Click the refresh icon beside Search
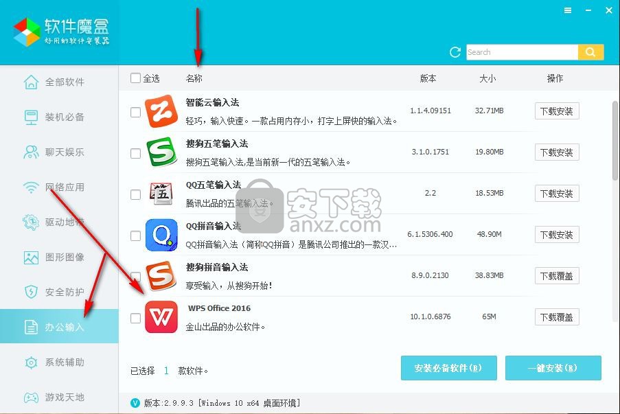Image resolution: width=620 pixels, height=414 pixels. [x=455, y=52]
